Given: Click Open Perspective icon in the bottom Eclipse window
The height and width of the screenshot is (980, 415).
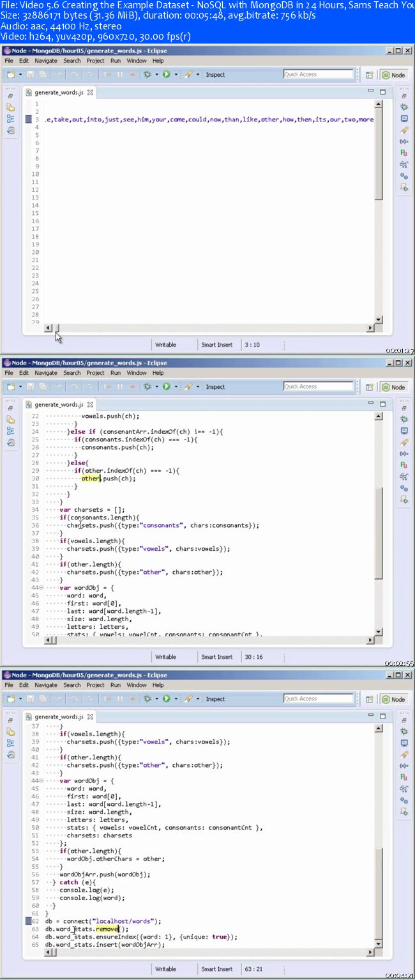Looking at the screenshot, I should coord(369,699).
